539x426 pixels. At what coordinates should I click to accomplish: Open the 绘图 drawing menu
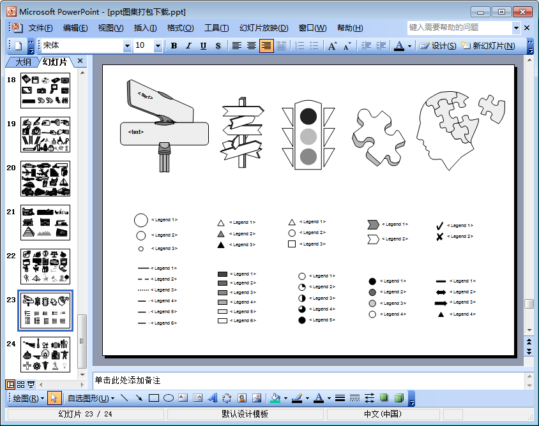[29, 398]
